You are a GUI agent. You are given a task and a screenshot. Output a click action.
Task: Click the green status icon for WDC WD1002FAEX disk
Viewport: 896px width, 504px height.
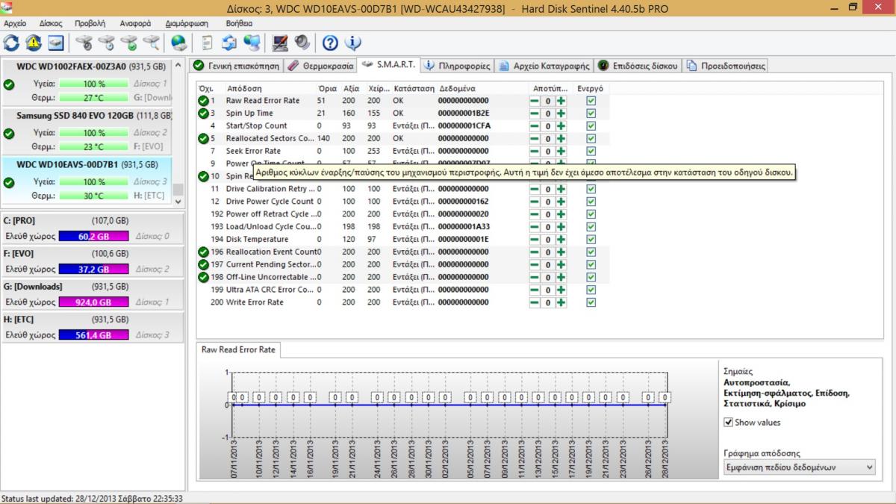[9, 84]
